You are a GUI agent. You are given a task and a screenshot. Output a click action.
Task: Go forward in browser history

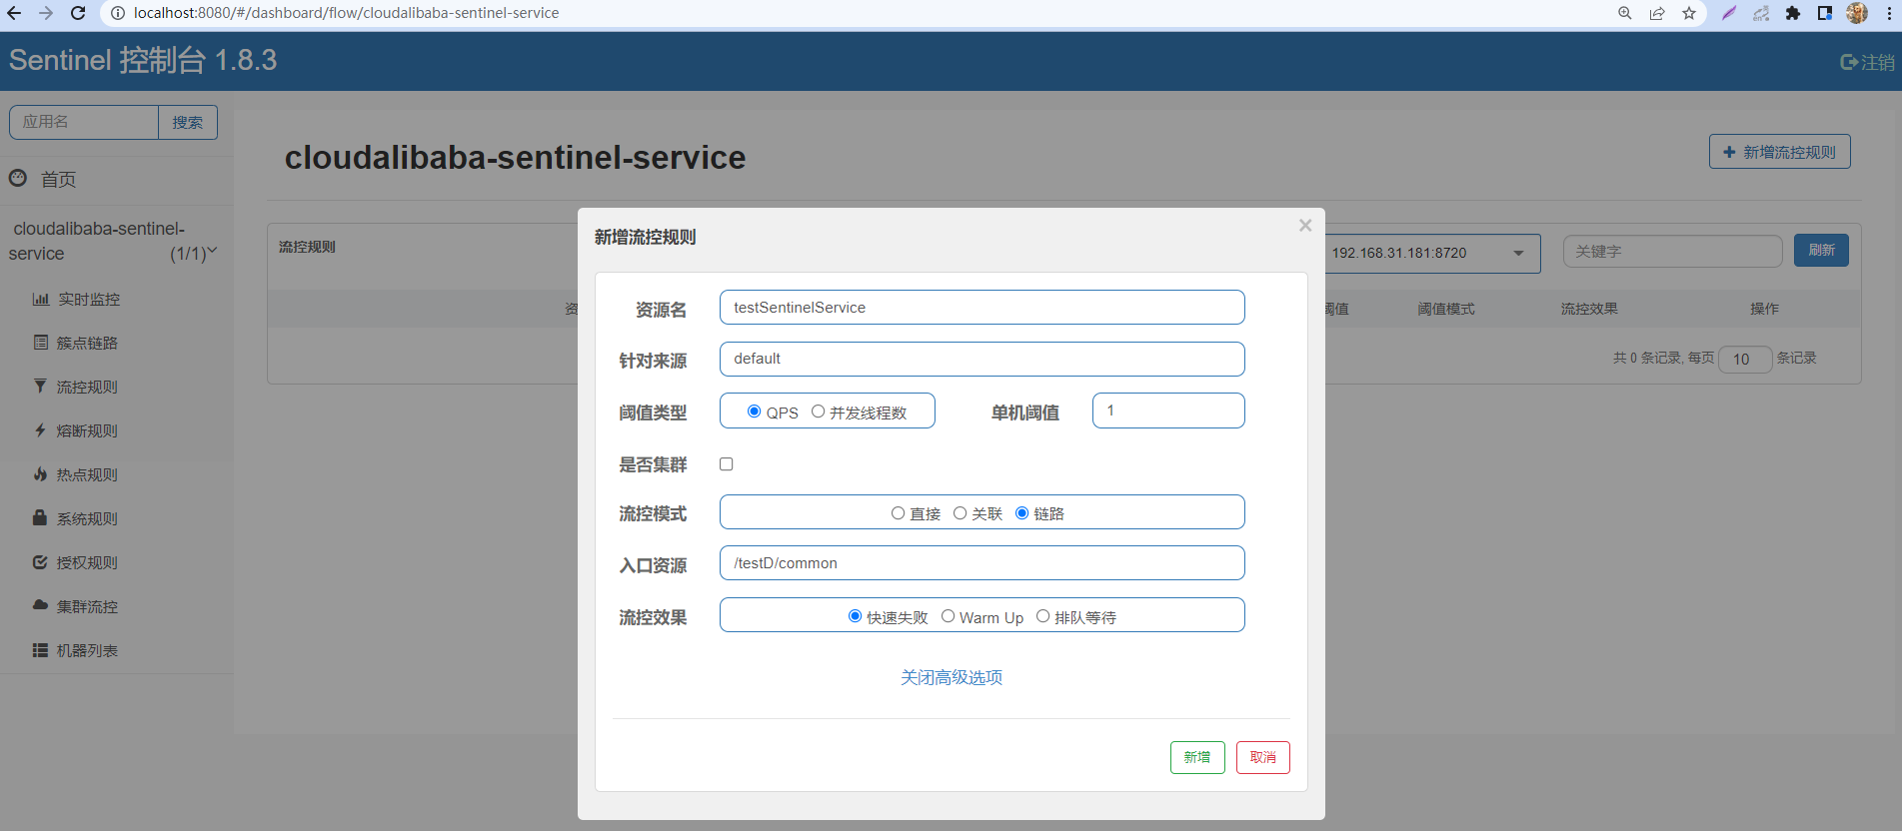[x=46, y=13]
